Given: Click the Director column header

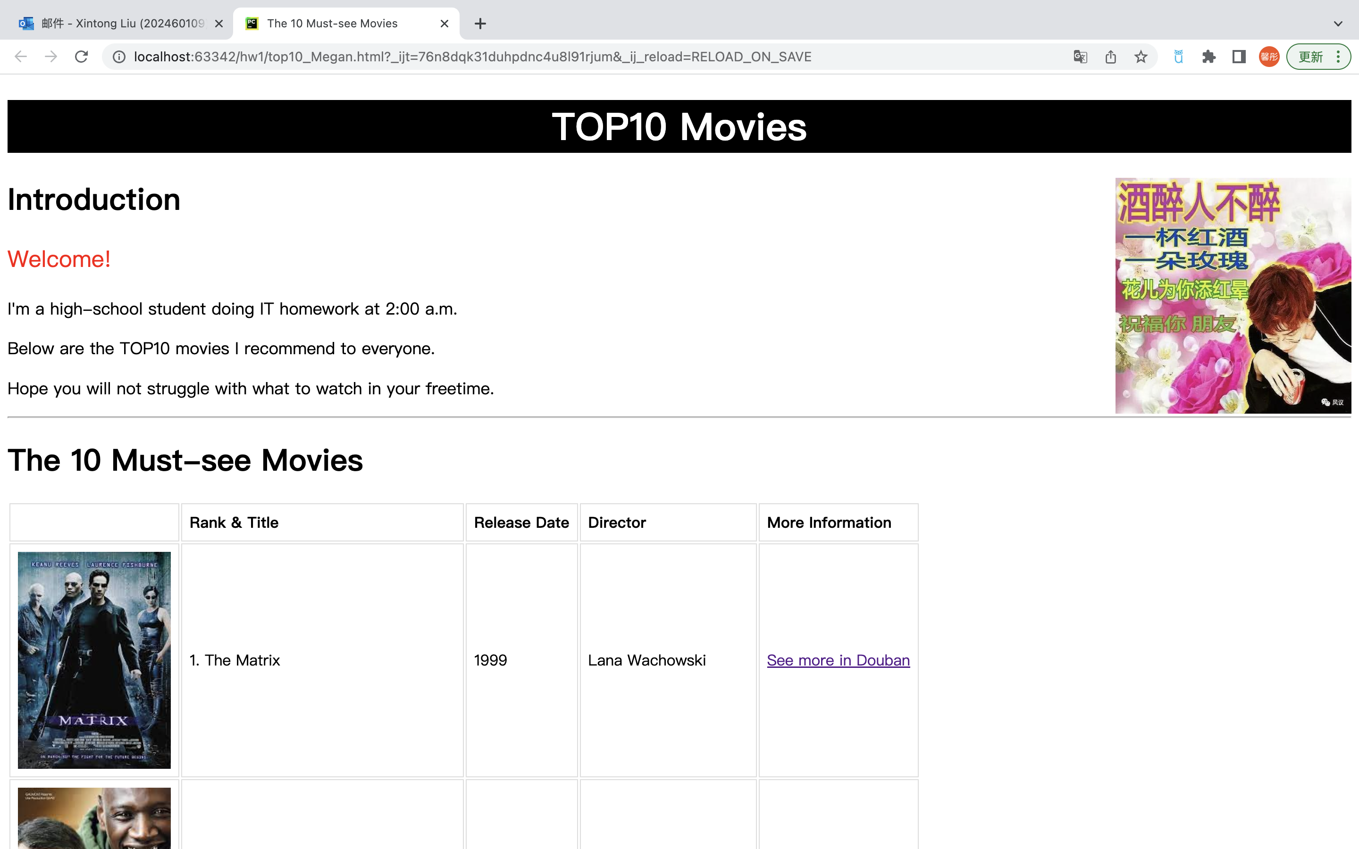Looking at the screenshot, I should pos(668,523).
